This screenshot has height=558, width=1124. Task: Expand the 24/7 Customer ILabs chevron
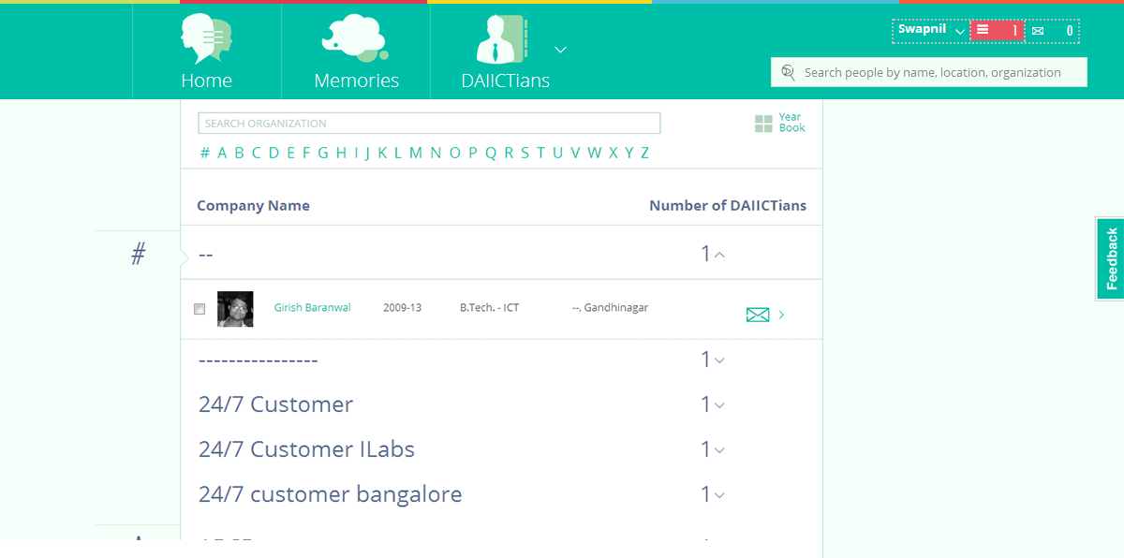(719, 450)
